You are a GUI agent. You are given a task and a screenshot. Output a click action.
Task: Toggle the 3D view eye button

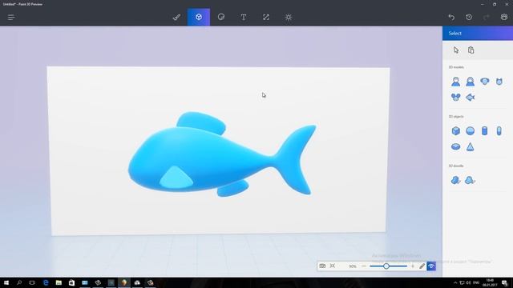coord(431,266)
